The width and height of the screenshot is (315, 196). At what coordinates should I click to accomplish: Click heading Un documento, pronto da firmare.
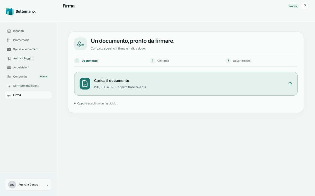(133, 41)
